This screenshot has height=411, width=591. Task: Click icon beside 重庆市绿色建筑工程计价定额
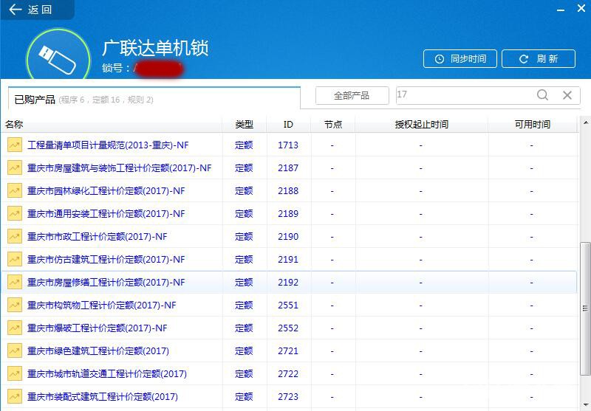(15, 350)
